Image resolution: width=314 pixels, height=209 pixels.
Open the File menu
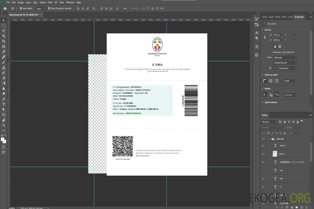8,2
